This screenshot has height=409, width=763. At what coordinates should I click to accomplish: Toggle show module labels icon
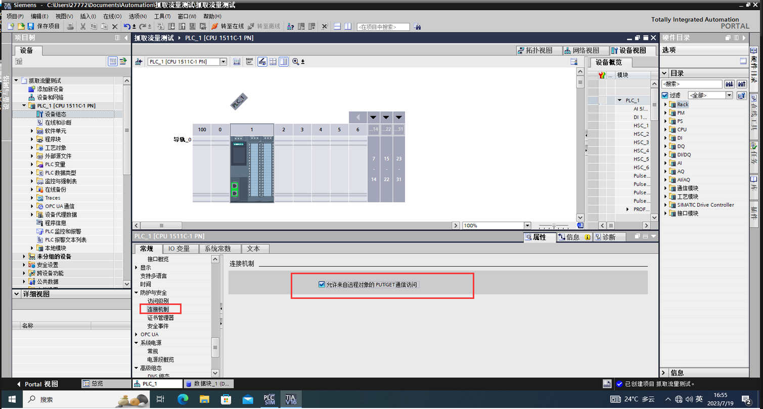[262, 62]
